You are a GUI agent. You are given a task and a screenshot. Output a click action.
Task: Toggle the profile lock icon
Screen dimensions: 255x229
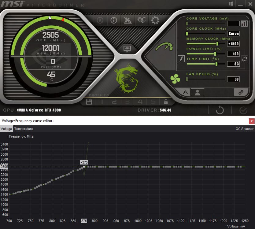tap(166, 102)
